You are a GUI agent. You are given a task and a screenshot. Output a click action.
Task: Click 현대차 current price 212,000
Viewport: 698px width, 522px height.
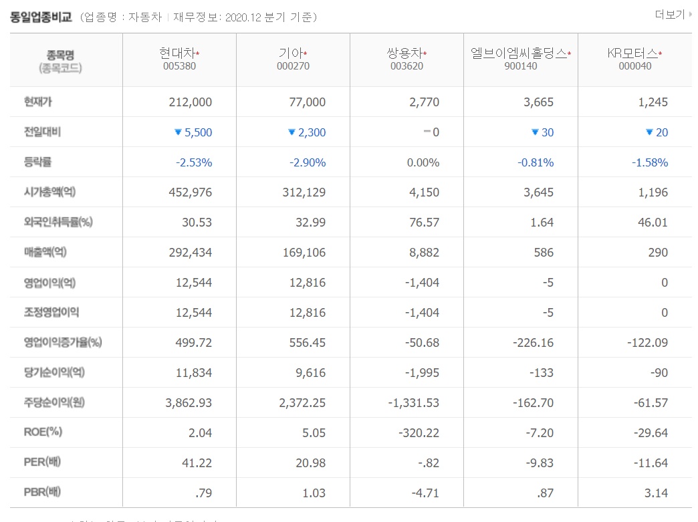point(191,102)
